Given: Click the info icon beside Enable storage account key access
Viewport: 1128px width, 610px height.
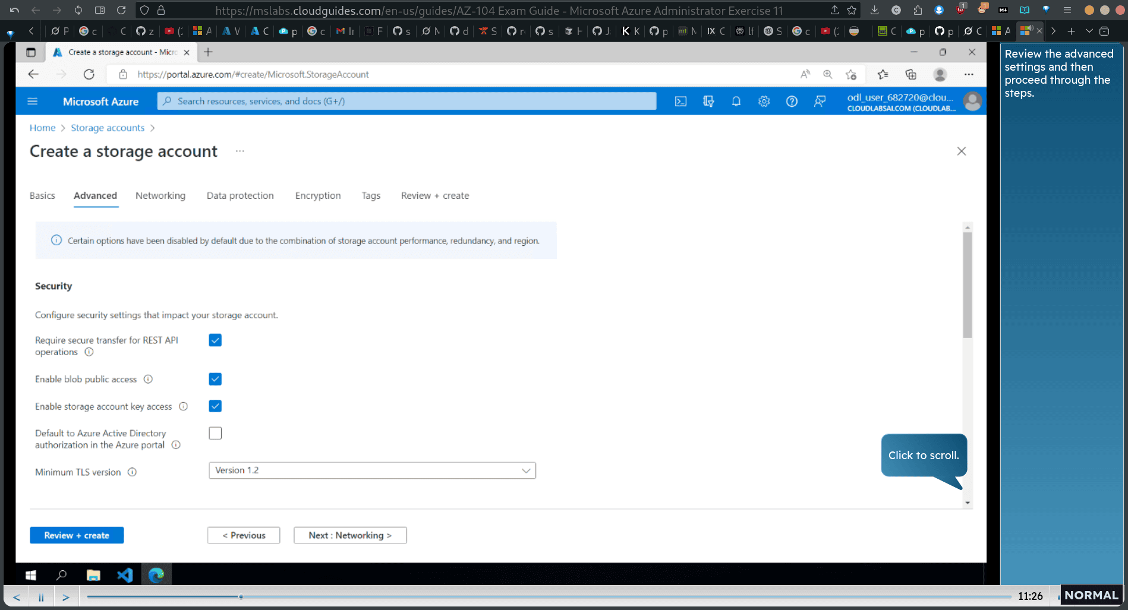Looking at the screenshot, I should 184,406.
